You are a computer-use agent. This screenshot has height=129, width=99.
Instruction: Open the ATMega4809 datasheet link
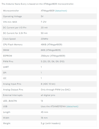(x=61, y=11)
